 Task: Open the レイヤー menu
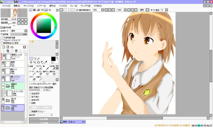point(41,6)
